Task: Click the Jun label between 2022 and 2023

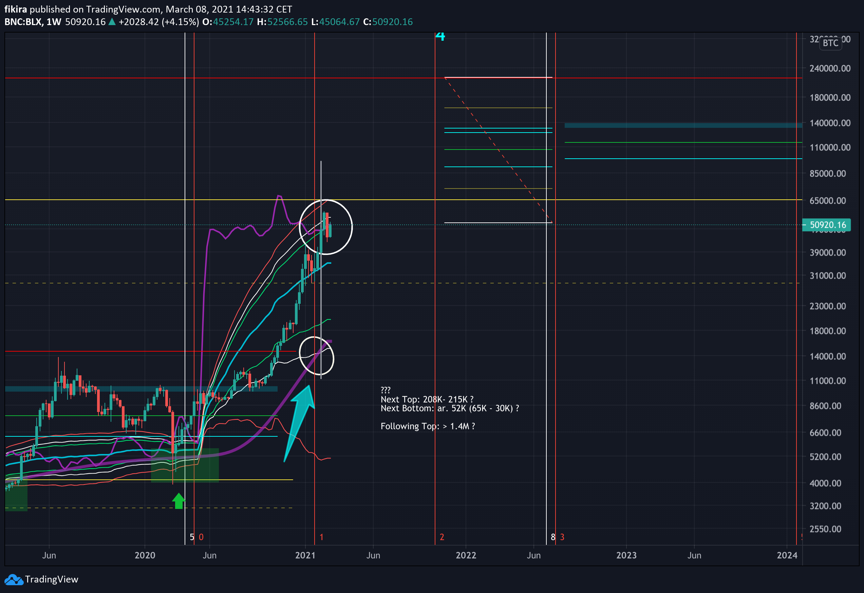Action: tap(533, 555)
